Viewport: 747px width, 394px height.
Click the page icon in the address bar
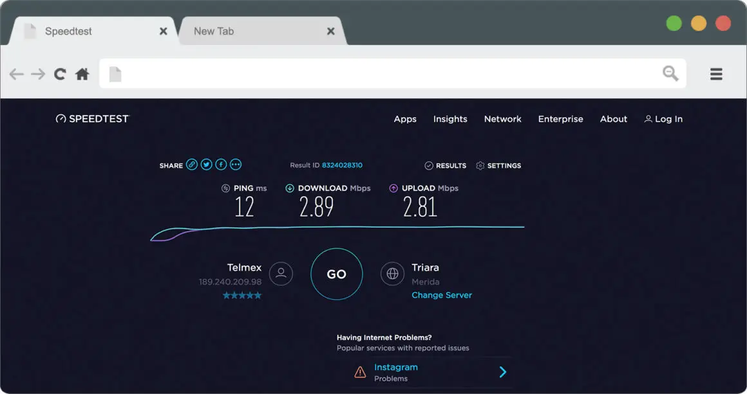tap(115, 74)
